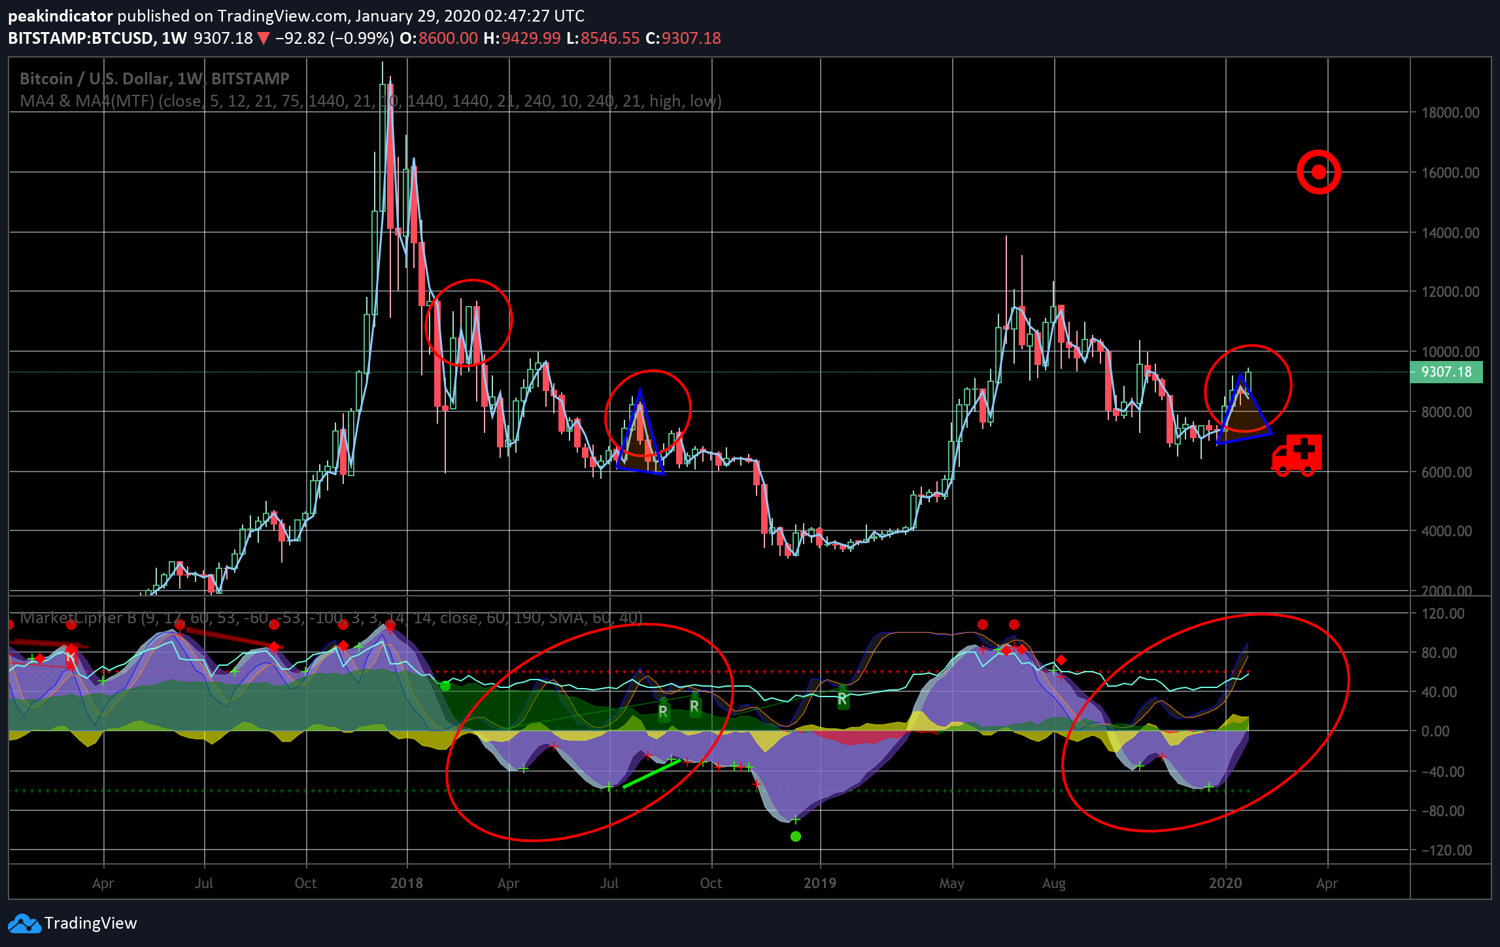Select the red ambulance icon on chart
1500x947 pixels.
(1297, 455)
